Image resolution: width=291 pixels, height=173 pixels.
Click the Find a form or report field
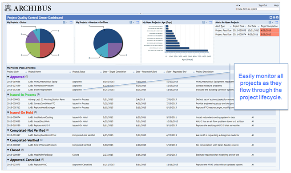pos(258,9)
